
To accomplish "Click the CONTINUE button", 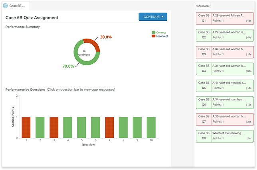I will 153,17.
